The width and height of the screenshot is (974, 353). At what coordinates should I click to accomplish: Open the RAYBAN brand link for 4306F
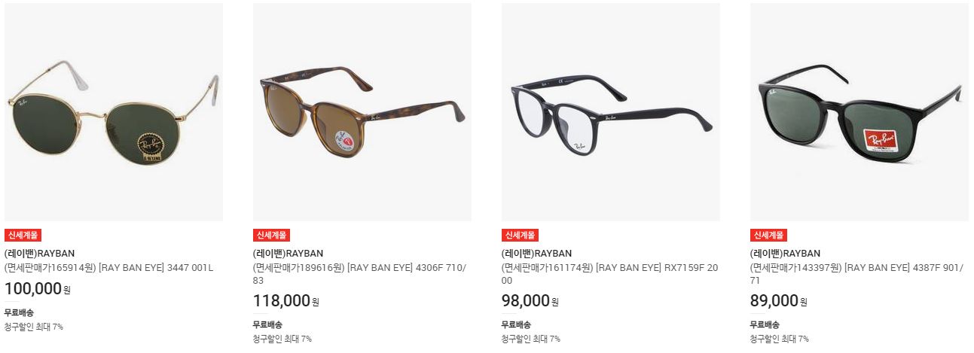[x=288, y=254]
